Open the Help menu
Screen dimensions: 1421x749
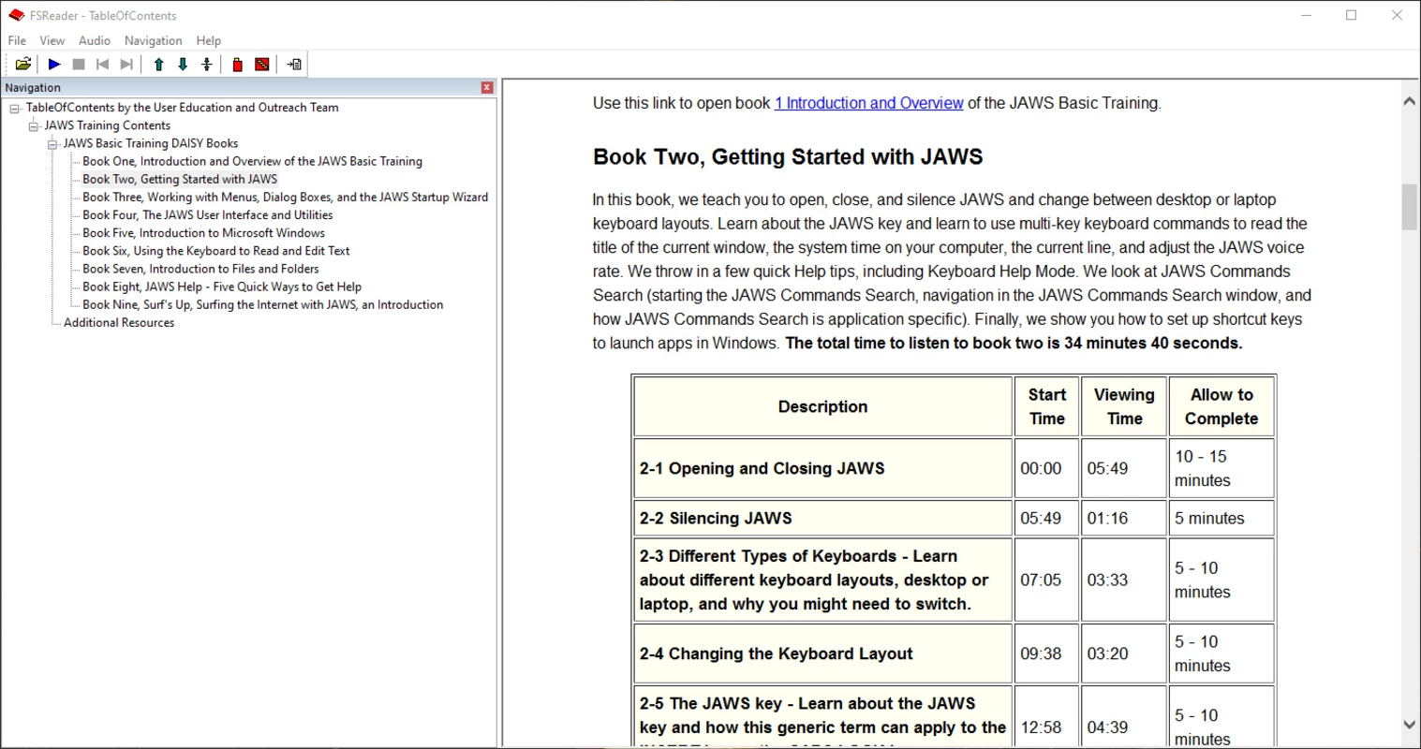click(x=208, y=40)
